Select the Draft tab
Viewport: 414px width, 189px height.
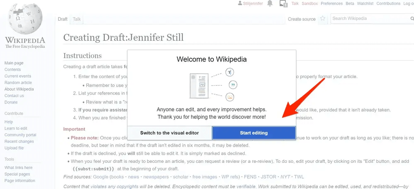[63, 19]
